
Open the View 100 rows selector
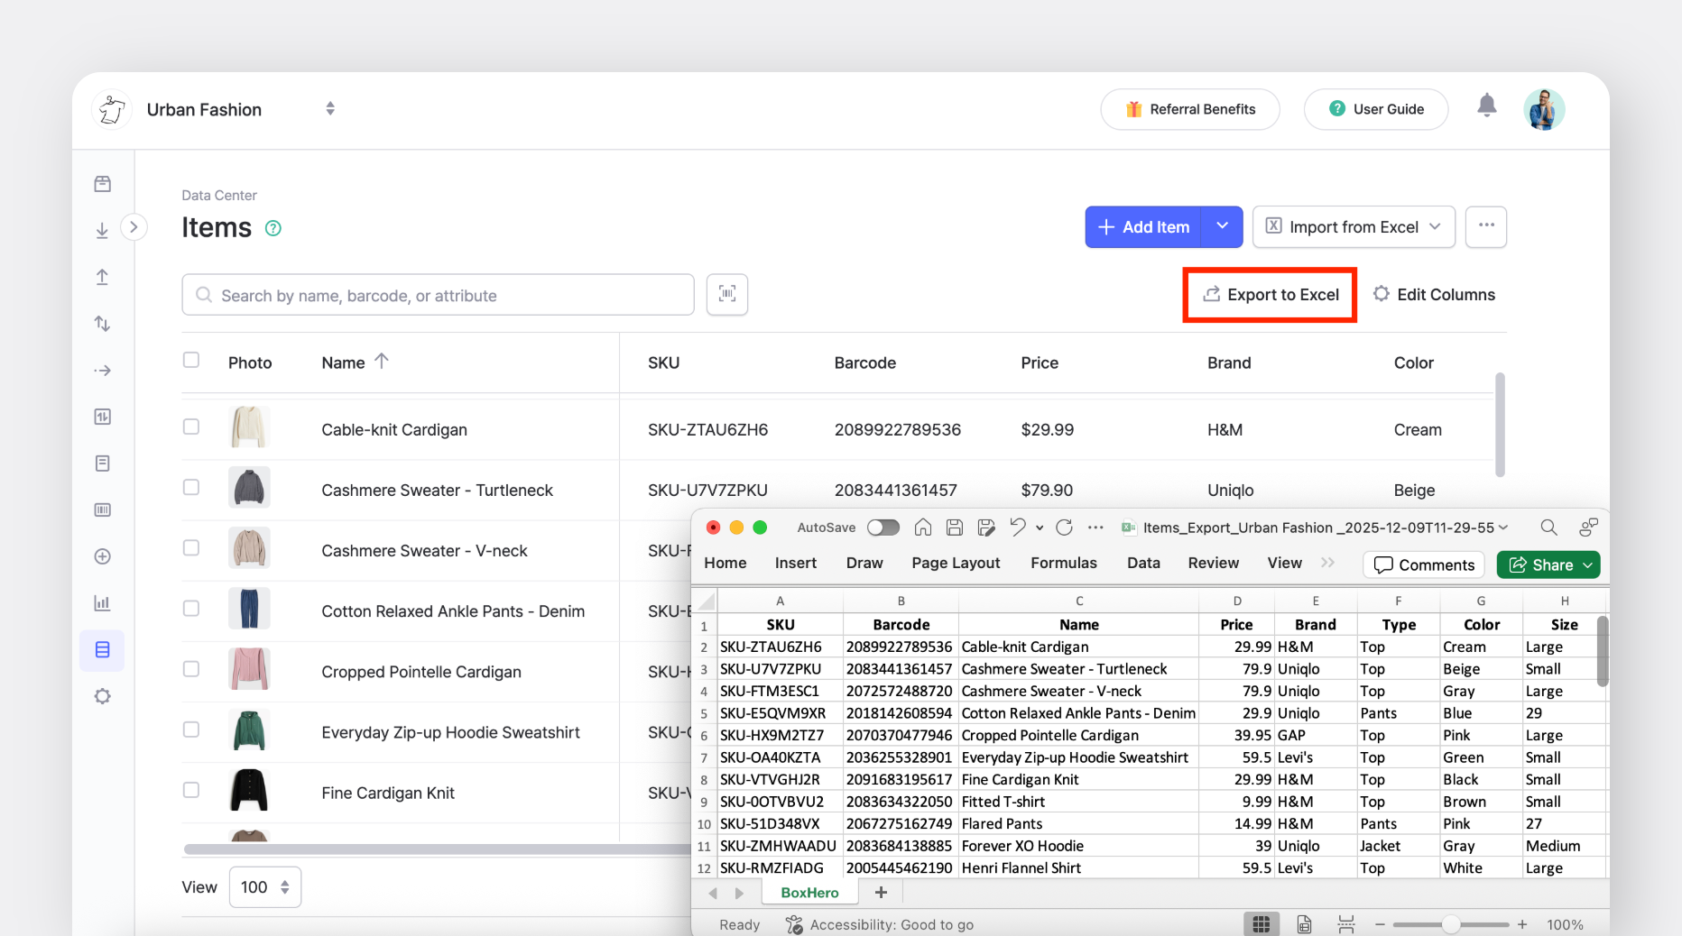point(264,887)
